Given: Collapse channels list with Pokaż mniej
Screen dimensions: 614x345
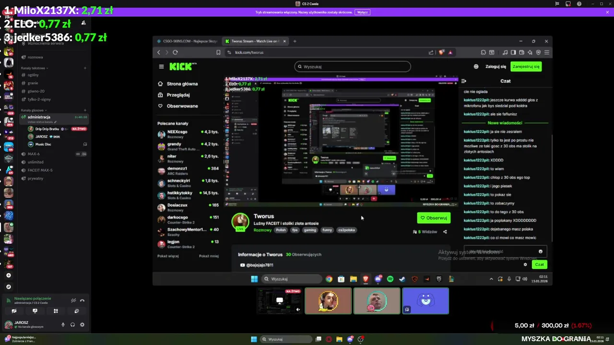Looking at the screenshot, I should [209, 256].
